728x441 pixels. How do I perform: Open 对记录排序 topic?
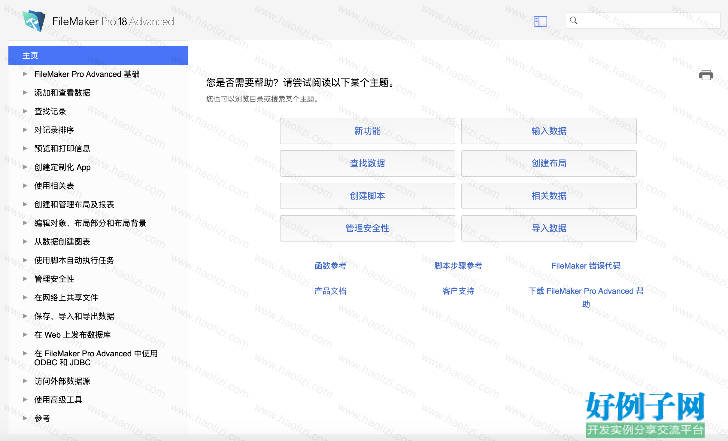54,130
